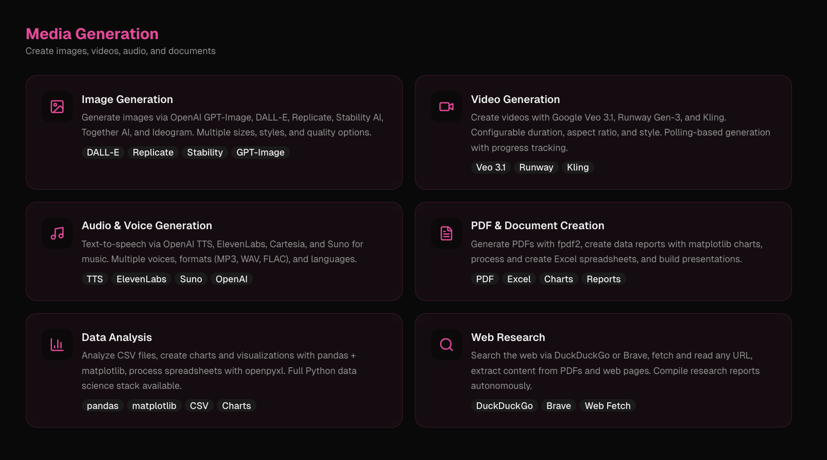This screenshot has width=827, height=460.
Task: Click the Video Generation camera icon
Action: pyautogui.click(x=446, y=107)
